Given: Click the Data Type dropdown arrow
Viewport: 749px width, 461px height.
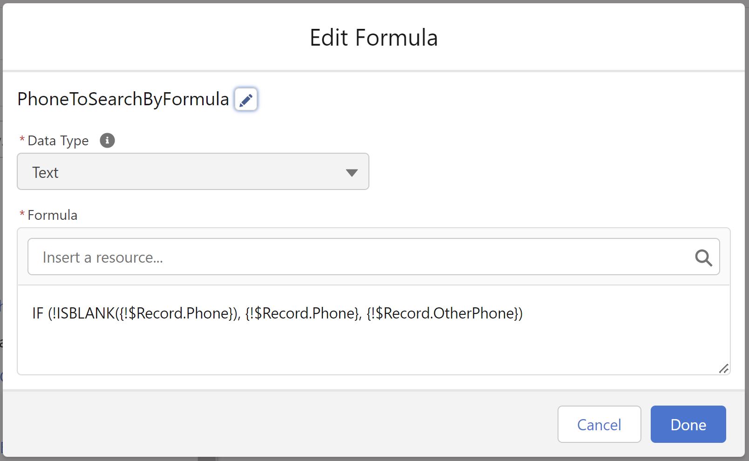Looking at the screenshot, I should pos(352,173).
